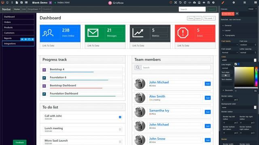Expand the General section
This screenshot has width=259, height=145.
(x=228, y=25)
